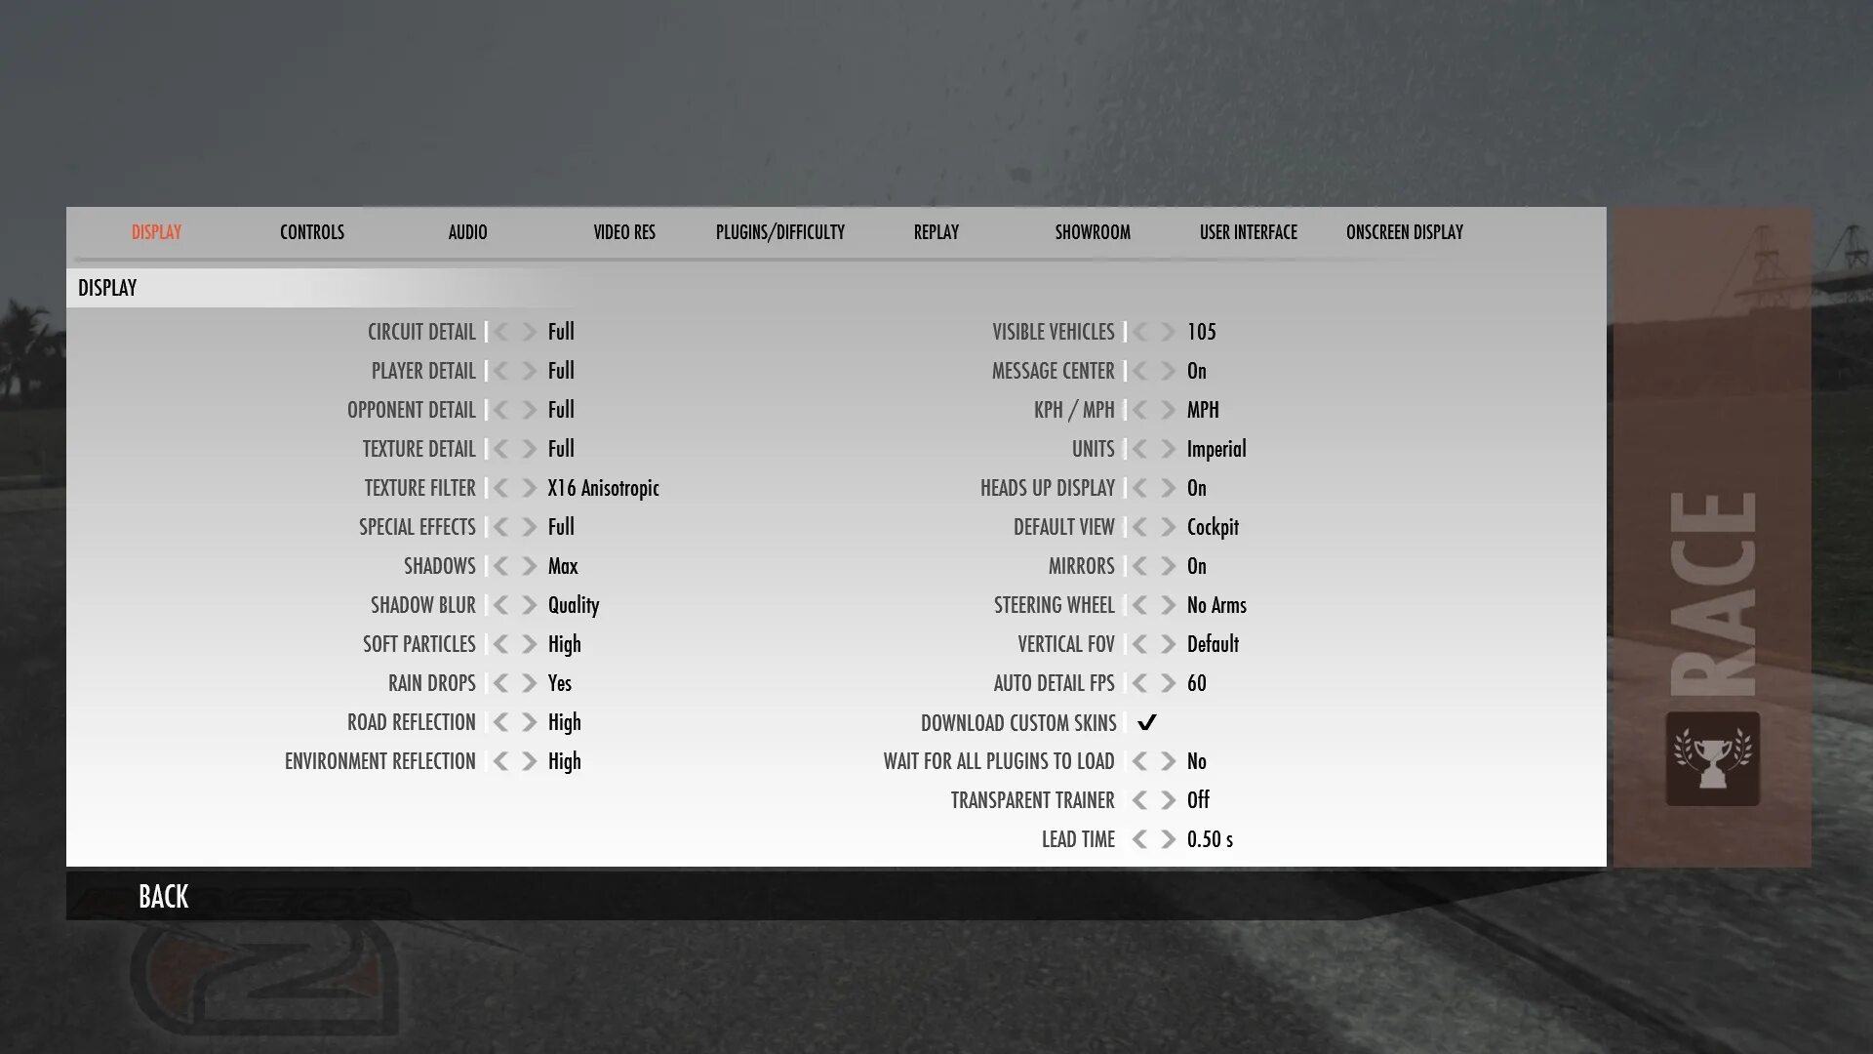Switch to the Controls tab
This screenshot has width=1873, height=1054.
click(311, 232)
